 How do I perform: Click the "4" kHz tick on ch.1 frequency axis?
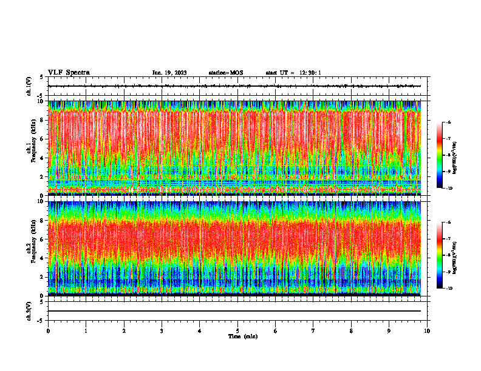coord(43,158)
